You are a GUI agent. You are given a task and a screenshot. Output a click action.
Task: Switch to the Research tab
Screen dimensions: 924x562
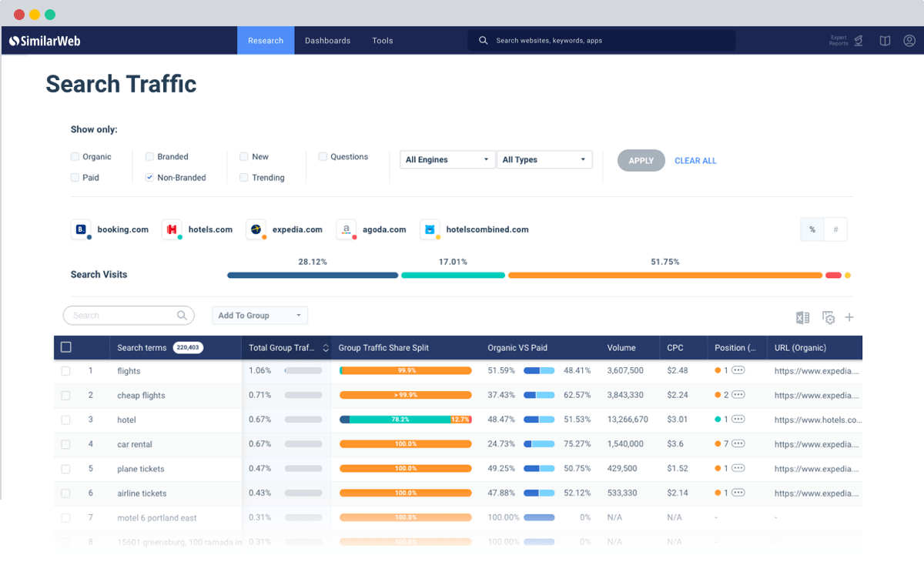[266, 41]
